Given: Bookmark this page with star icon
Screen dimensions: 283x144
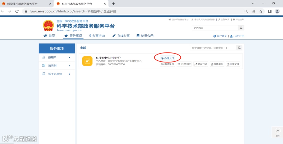Looking at the screenshot, I should click(261, 11).
